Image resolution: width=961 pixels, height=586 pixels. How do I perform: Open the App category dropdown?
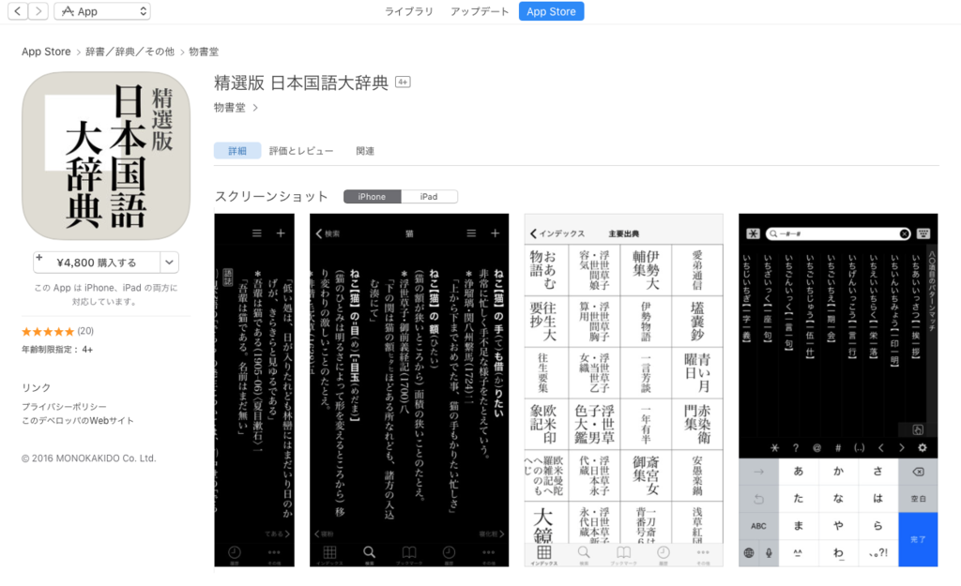[102, 11]
